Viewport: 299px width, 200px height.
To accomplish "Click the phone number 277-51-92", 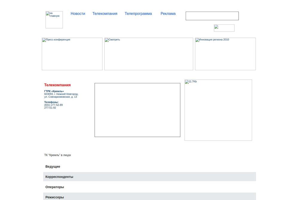I will (50, 108).
